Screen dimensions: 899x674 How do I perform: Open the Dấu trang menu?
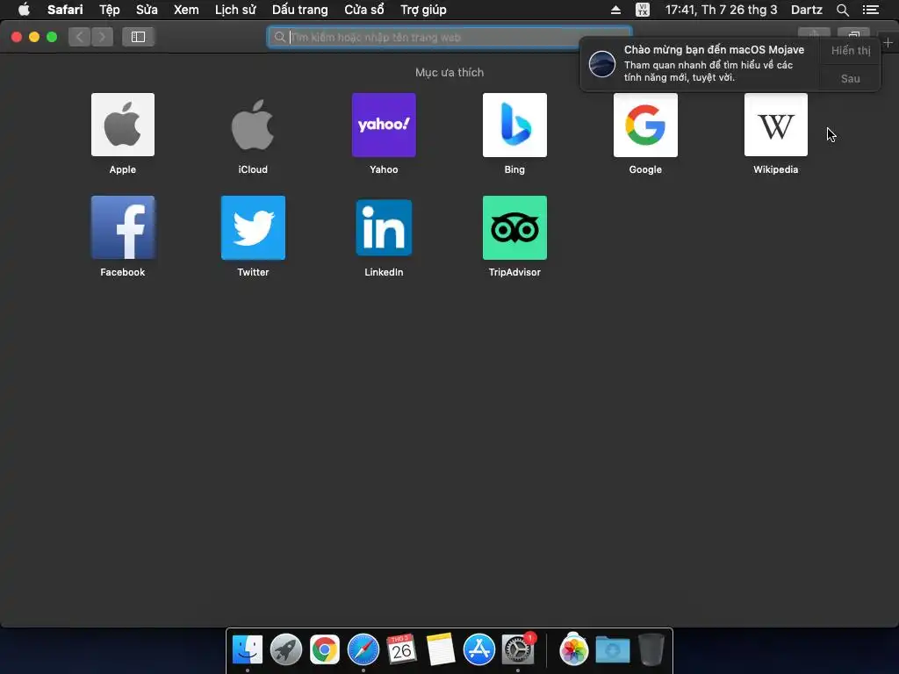(300, 10)
